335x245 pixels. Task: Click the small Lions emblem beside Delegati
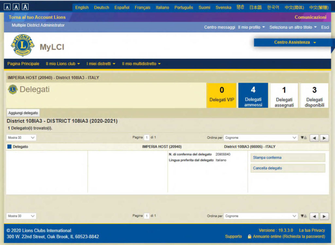point(13,89)
